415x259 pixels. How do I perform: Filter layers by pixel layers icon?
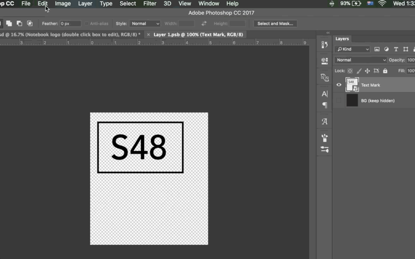(x=377, y=49)
